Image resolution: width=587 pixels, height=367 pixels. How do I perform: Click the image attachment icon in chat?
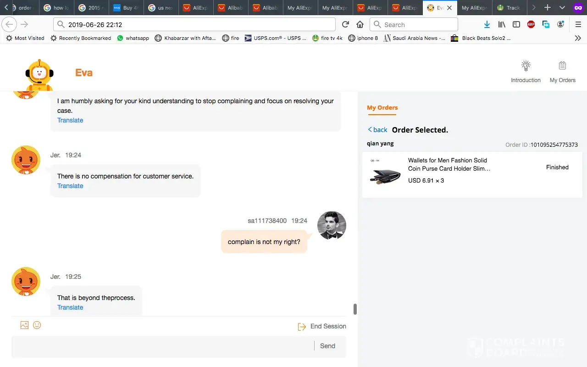[x=24, y=325]
